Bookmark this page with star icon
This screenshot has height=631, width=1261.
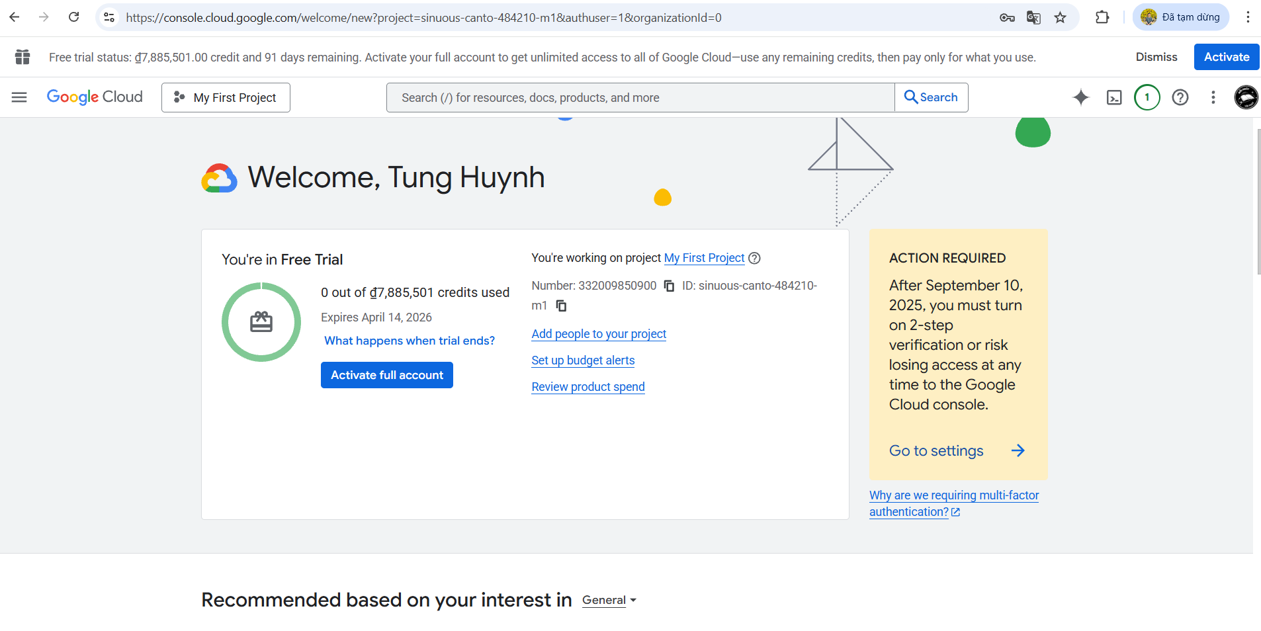pyautogui.click(x=1060, y=17)
